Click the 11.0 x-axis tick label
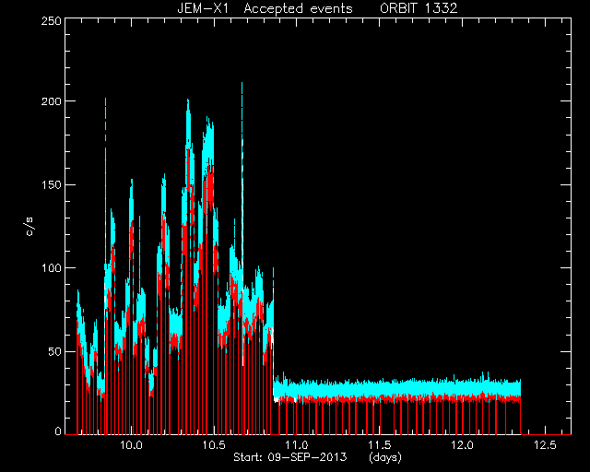590x472 pixels. [x=297, y=445]
